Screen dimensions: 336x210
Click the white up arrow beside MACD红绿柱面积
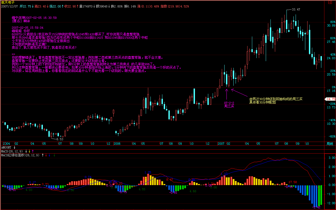click(x=43, y=155)
